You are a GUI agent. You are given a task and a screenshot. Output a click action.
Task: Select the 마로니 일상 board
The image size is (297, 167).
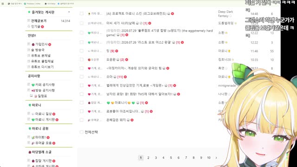tap(43, 114)
